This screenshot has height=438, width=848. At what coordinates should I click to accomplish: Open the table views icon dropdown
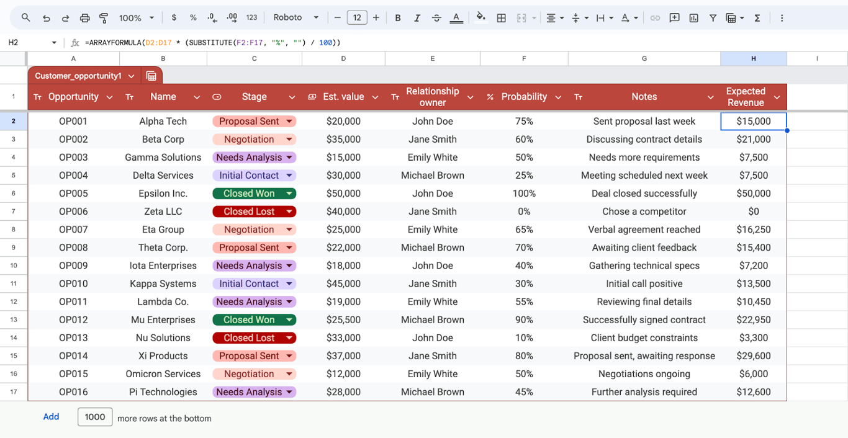pyautogui.click(x=735, y=18)
